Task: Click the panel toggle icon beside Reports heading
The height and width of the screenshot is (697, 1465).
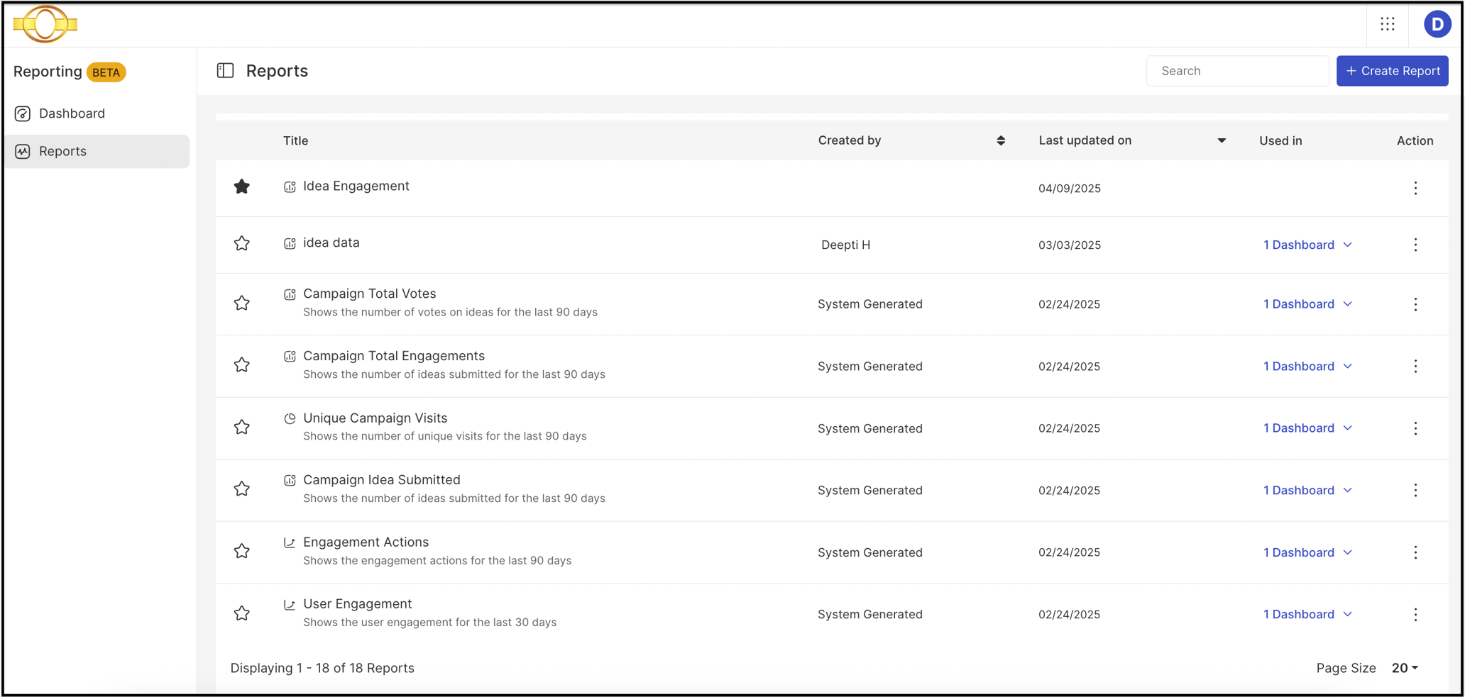Action: (x=225, y=70)
